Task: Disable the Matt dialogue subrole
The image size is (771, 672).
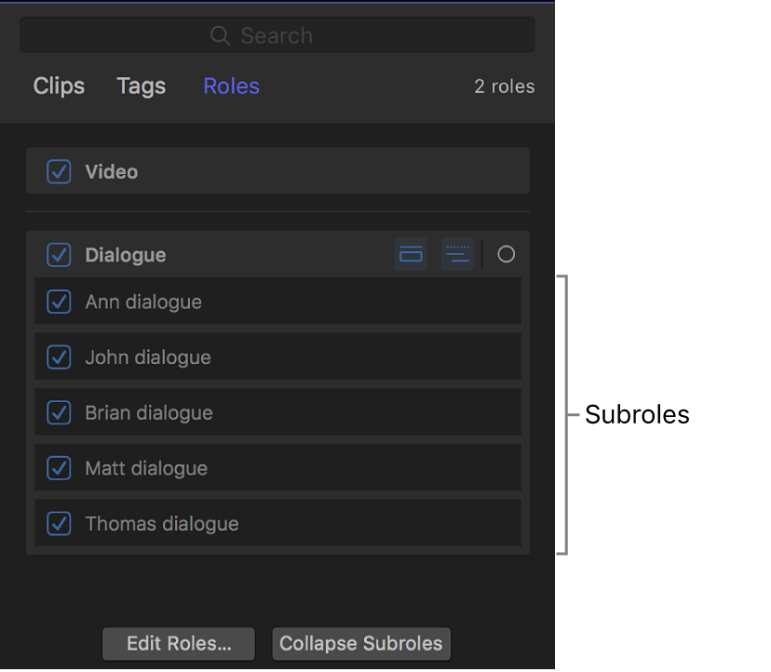Action: click(x=59, y=468)
